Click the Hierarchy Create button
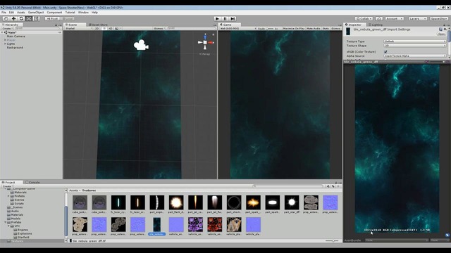Viewport: 451px width, 253px height. click(x=7, y=28)
